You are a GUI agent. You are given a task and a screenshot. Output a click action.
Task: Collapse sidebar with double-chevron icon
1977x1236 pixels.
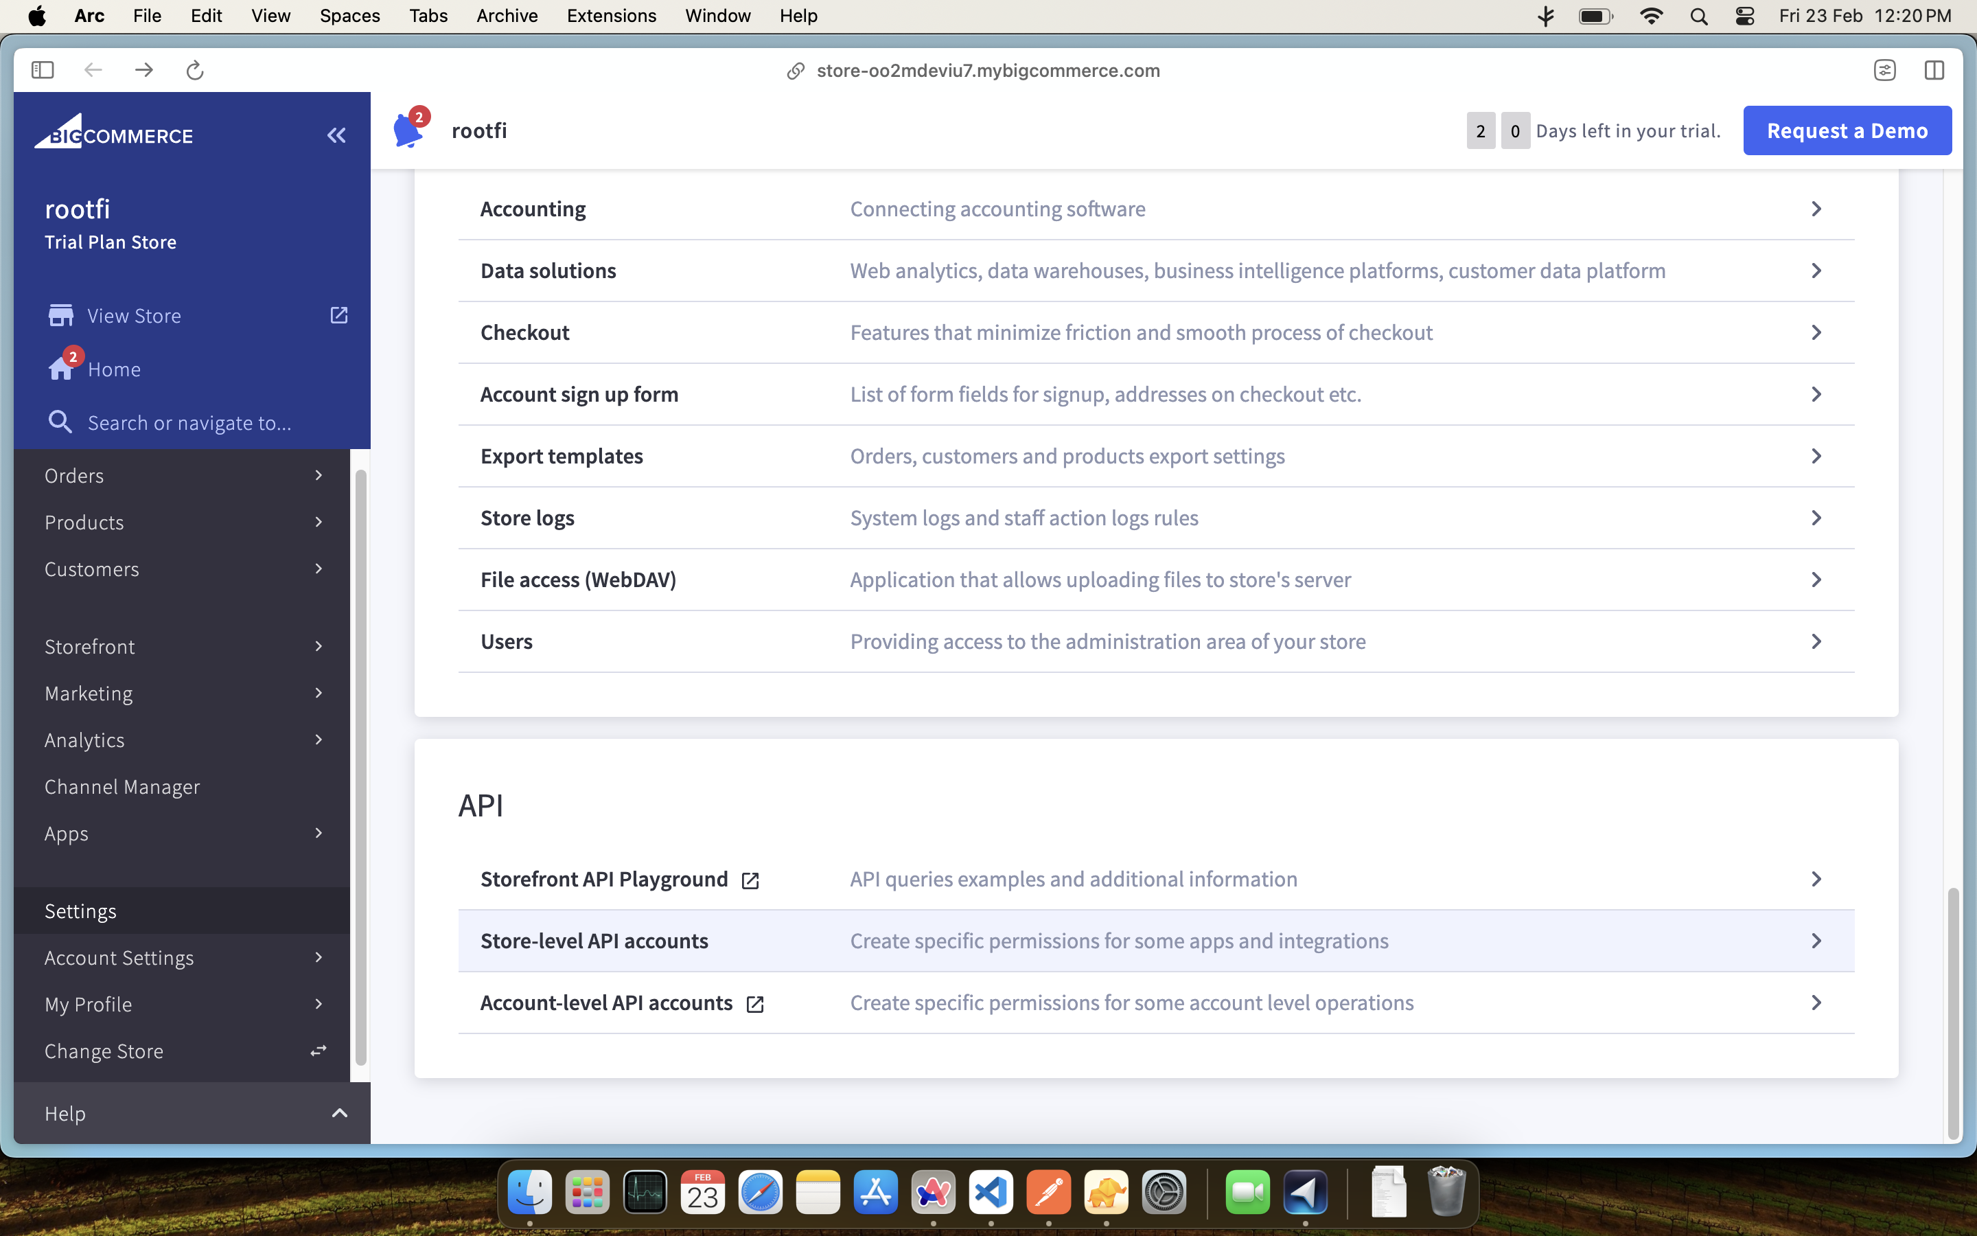336,136
